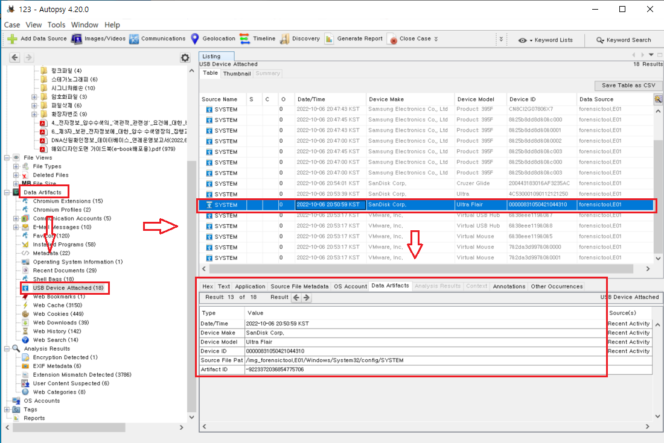Click tree panel horizontal scrollbar

pos(69,427)
